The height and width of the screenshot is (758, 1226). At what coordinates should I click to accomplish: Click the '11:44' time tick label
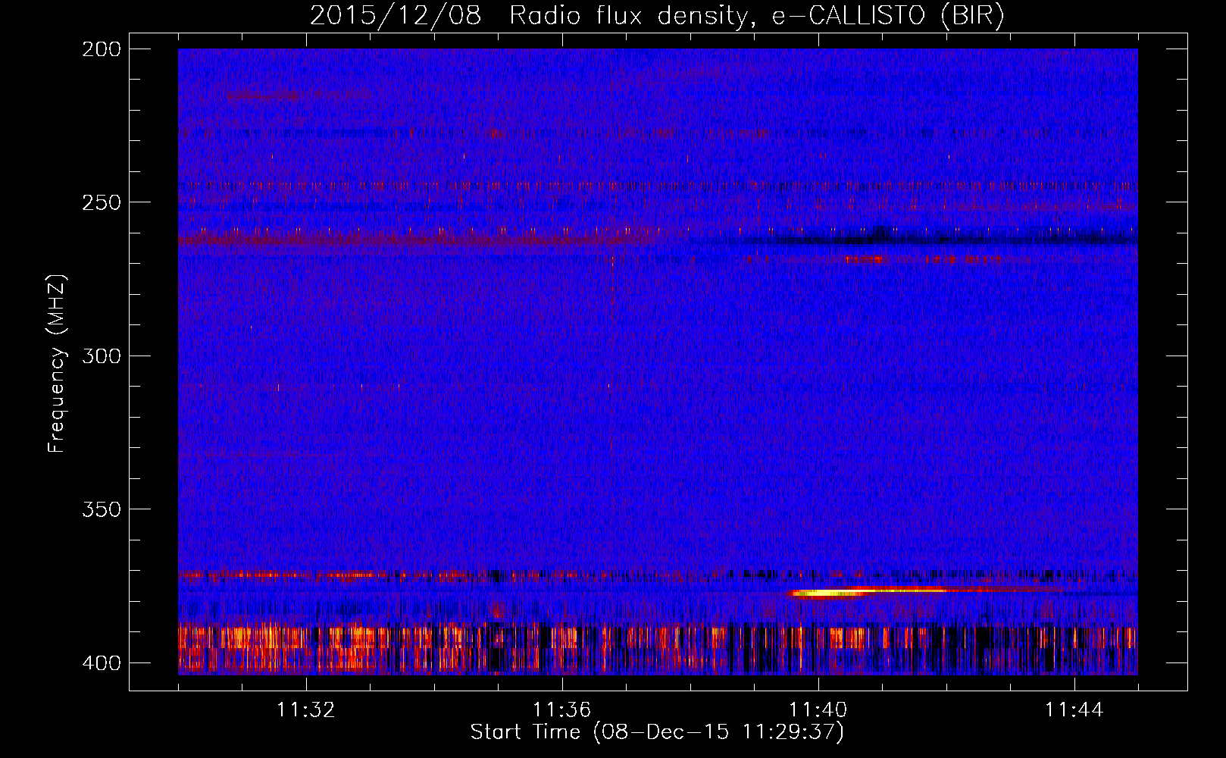click(1074, 710)
